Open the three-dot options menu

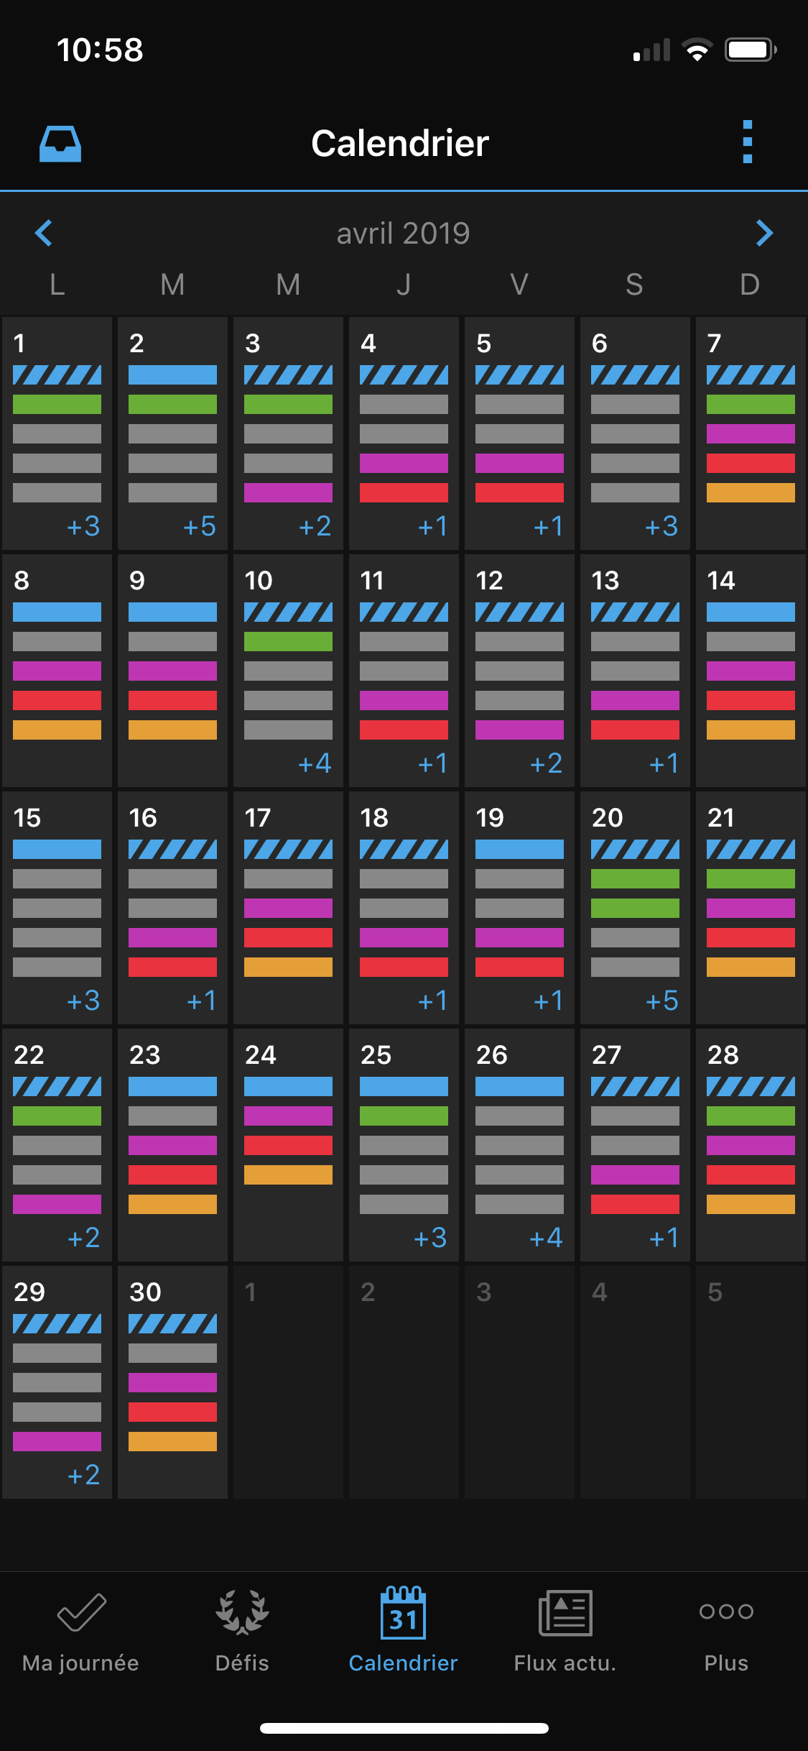click(747, 142)
